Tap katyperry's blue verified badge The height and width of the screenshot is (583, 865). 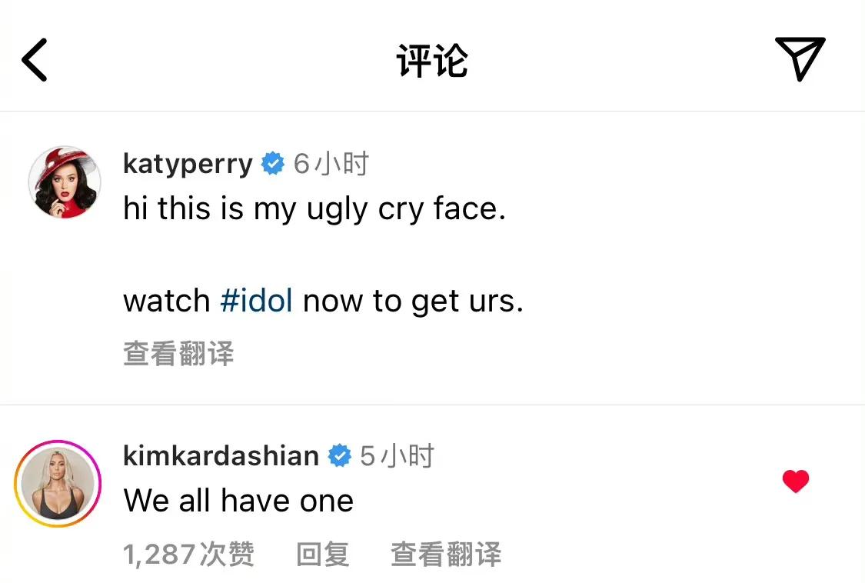273,164
